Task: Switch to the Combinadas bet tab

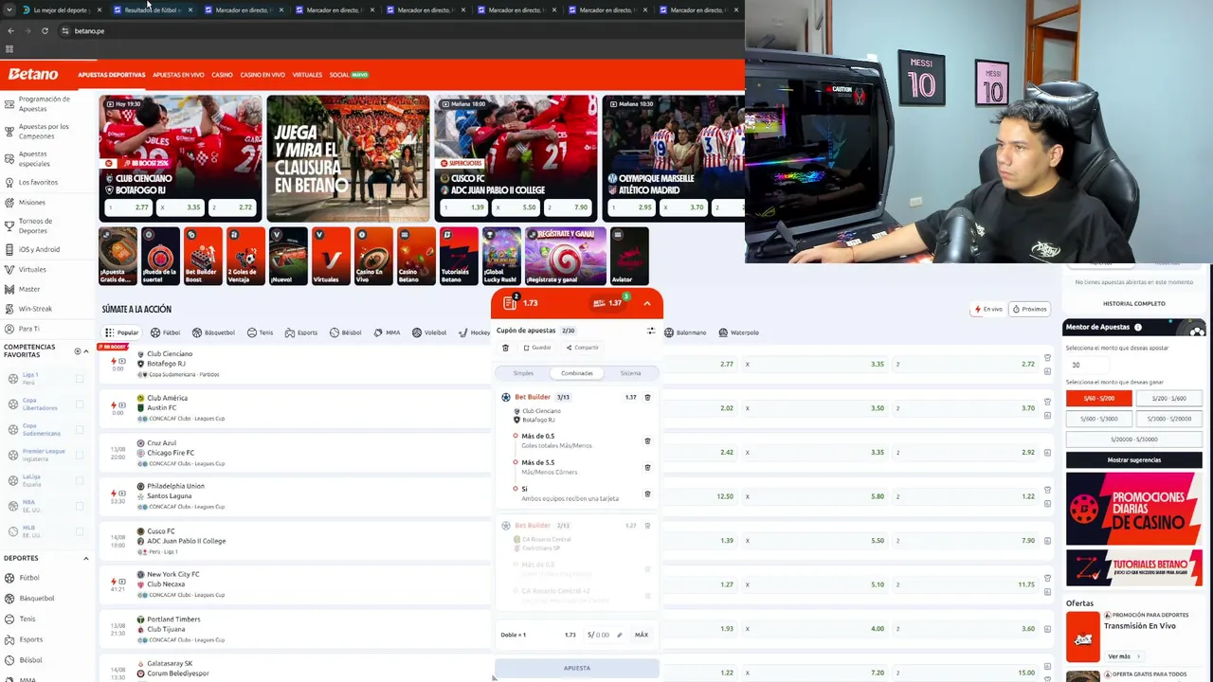Action: tap(577, 373)
